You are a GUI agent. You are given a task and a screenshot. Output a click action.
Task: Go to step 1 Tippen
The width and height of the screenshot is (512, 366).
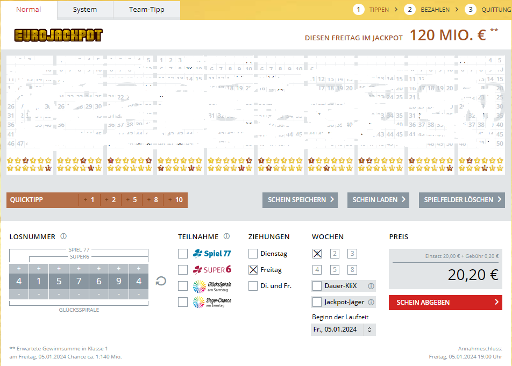pos(375,10)
